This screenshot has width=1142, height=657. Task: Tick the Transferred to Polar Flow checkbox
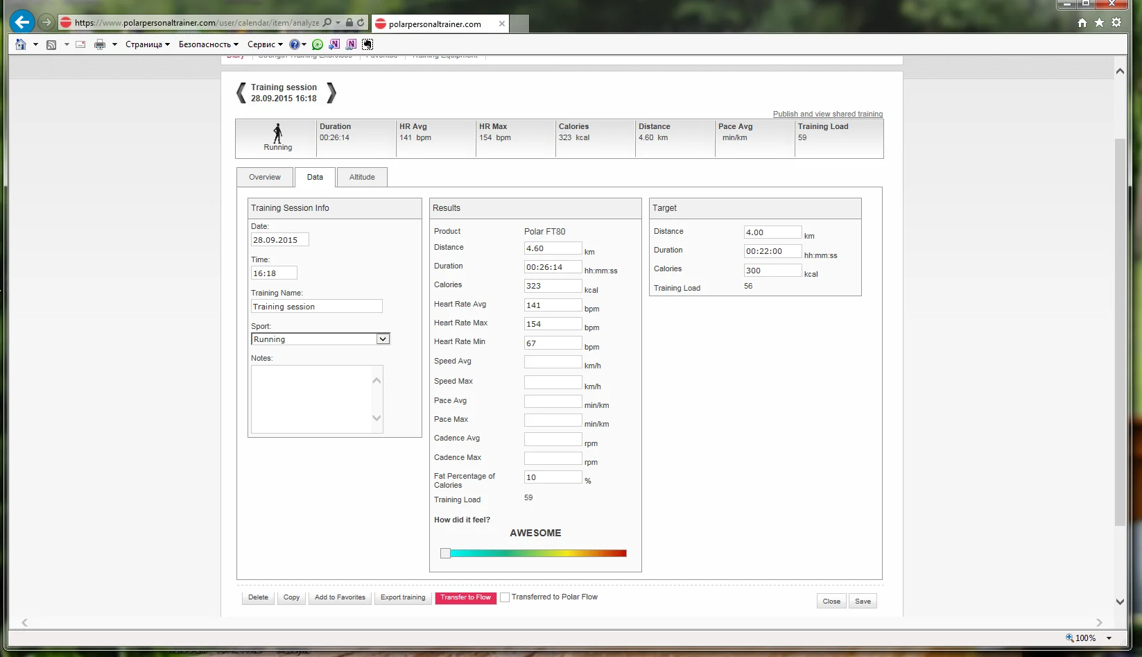(505, 597)
